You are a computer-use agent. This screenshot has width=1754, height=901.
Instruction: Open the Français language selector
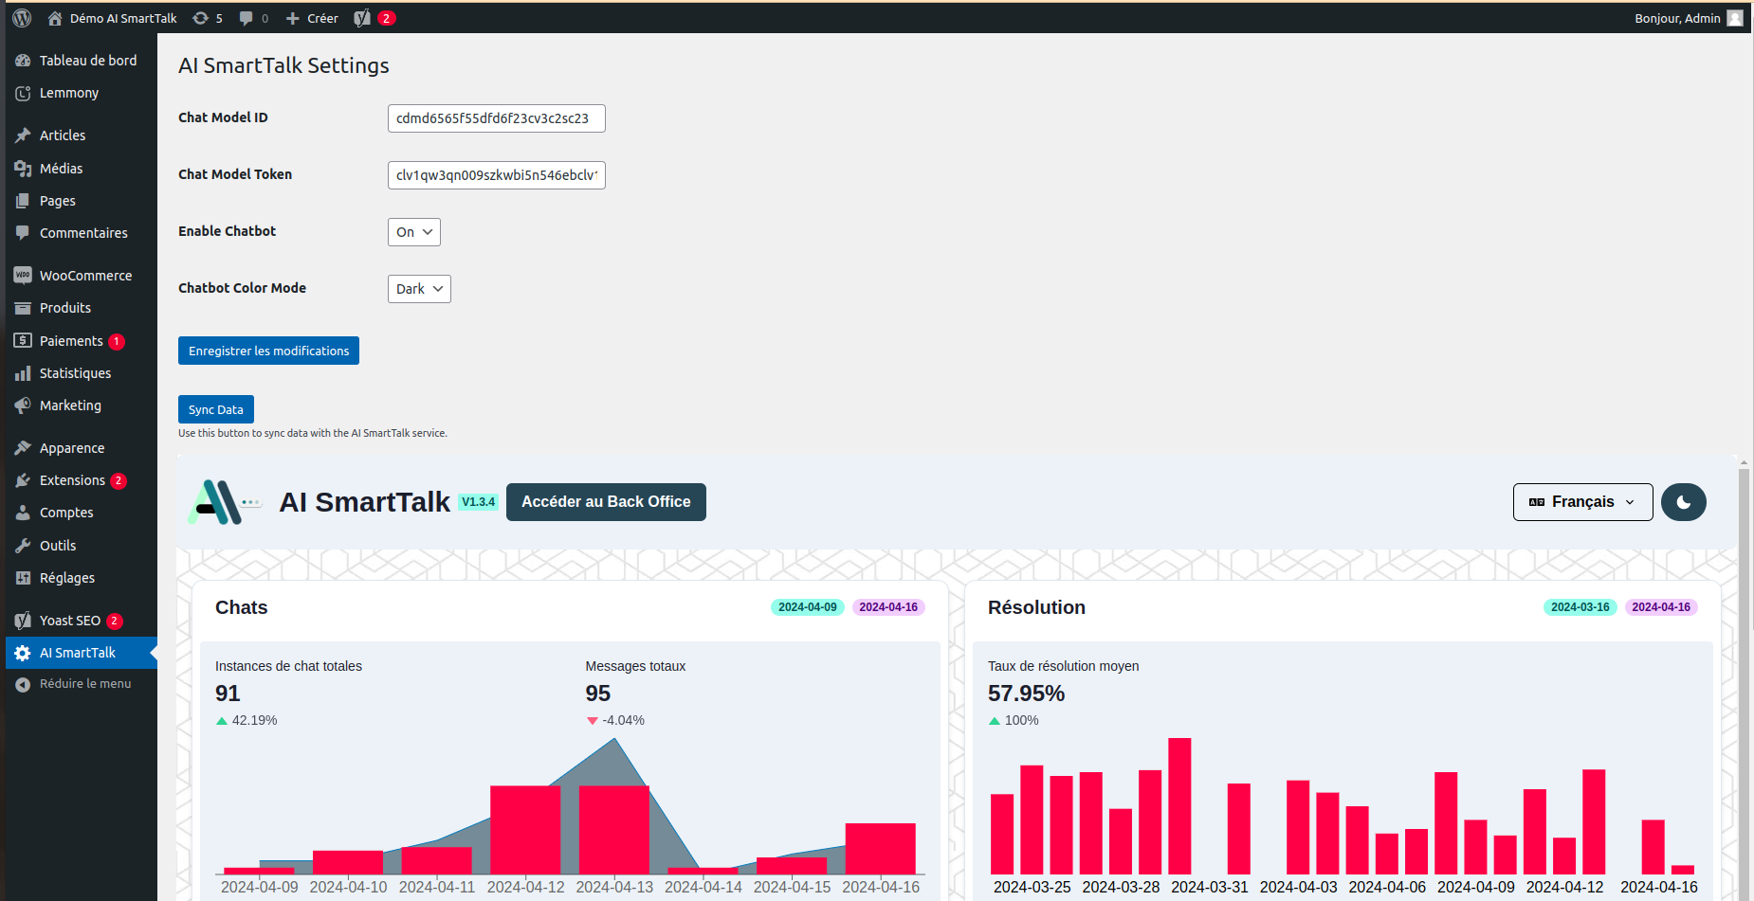pyautogui.click(x=1583, y=502)
